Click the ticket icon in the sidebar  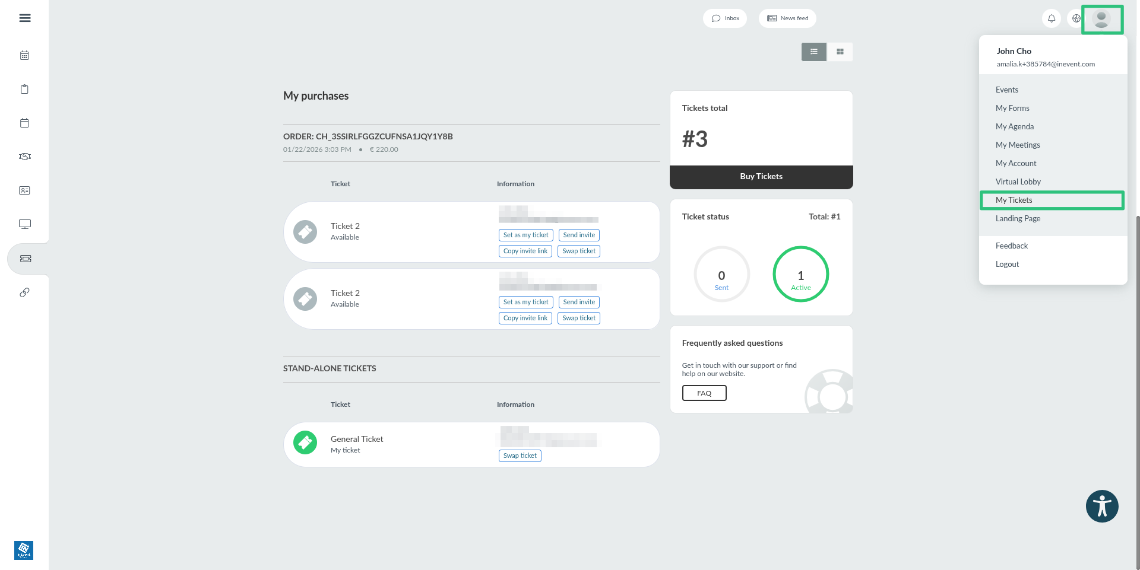24,259
